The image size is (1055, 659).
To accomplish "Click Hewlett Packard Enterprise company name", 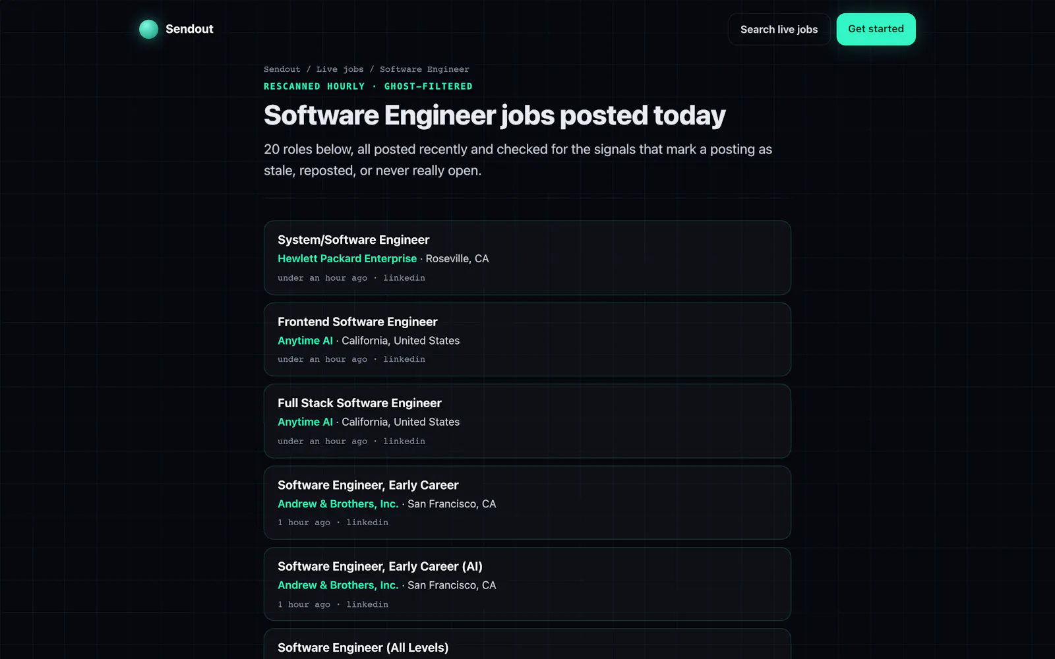I will (x=347, y=258).
